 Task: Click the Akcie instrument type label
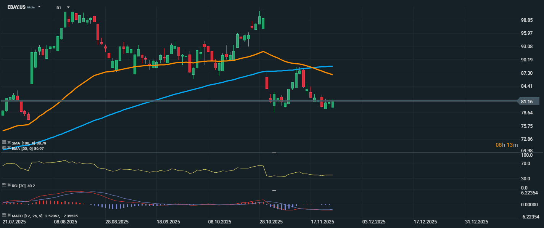31,8
